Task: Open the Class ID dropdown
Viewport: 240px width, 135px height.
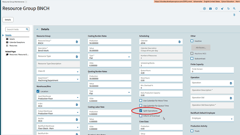Action: pyautogui.click(x=78, y=72)
